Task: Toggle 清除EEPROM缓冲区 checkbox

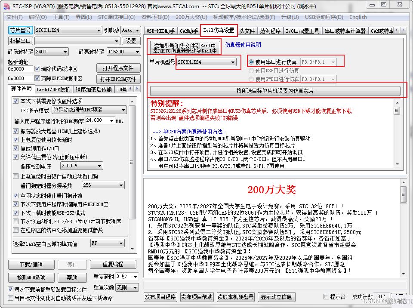Action: pos(37,78)
